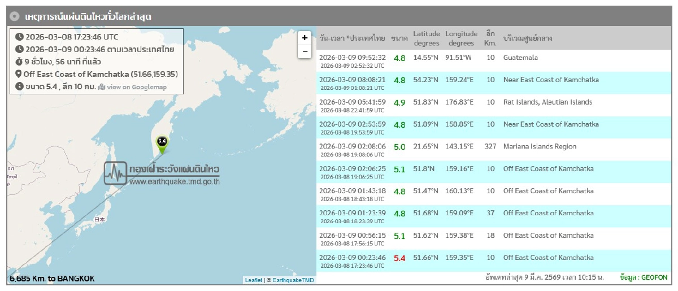Open the Leaflet attribution link
This screenshot has width=678, height=291.
pyautogui.click(x=253, y=280)
